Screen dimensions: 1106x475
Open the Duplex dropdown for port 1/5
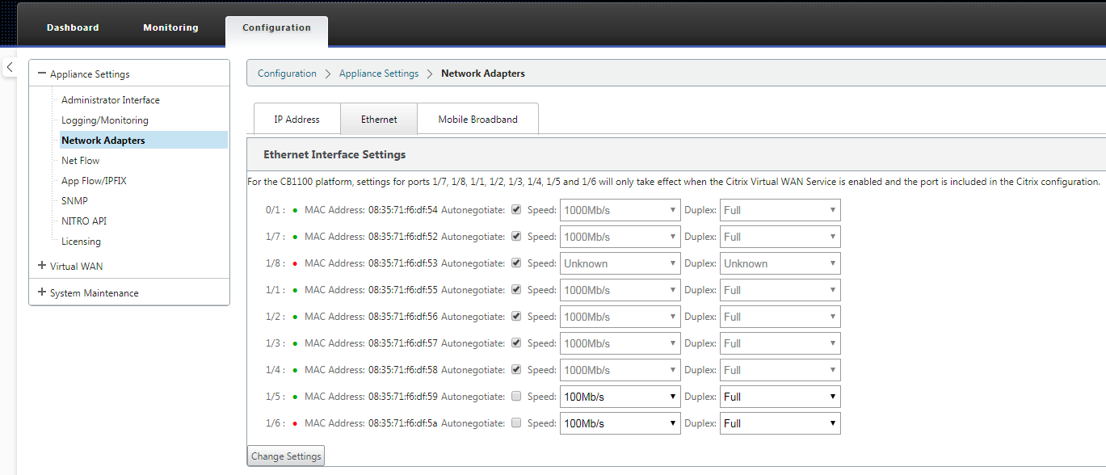[x=780, y=397]
